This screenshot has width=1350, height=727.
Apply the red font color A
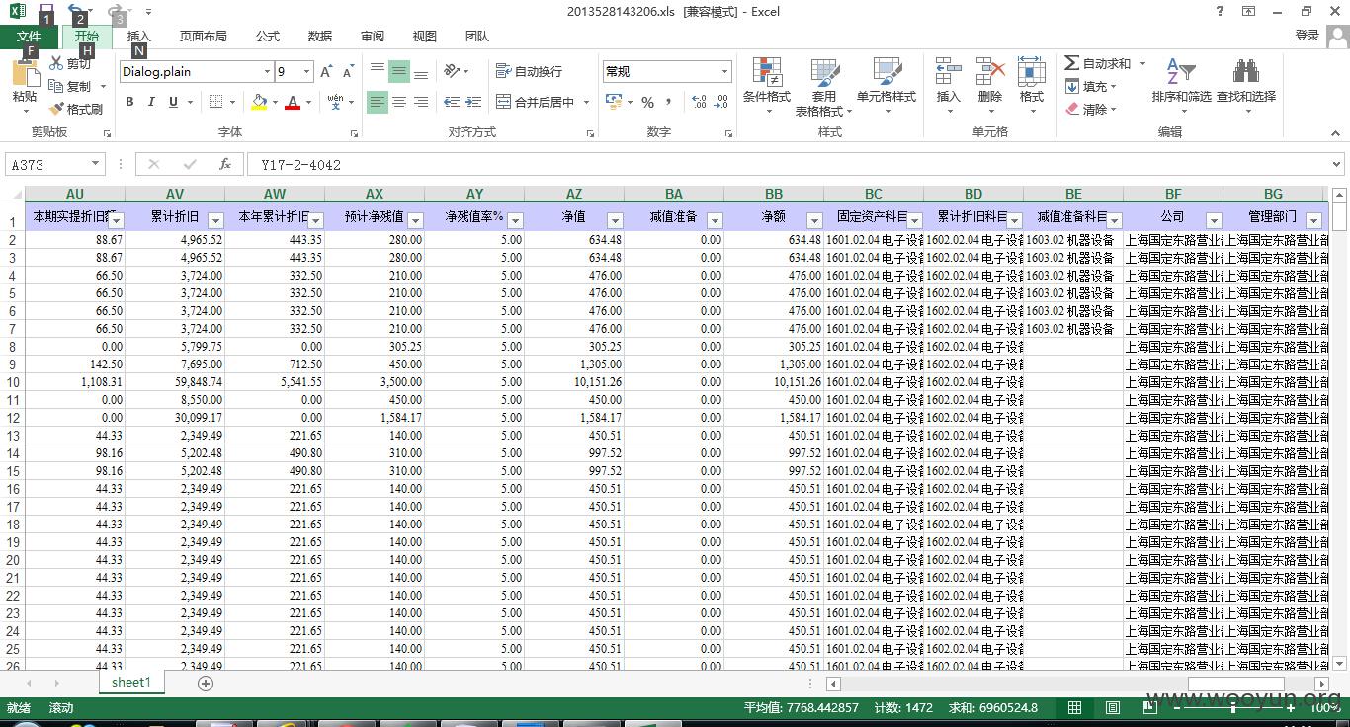pos(293,102)
